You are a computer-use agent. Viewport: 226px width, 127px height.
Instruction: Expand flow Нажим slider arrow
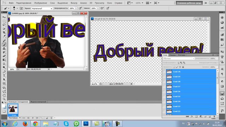pyautogui.click(x=98, y=8)
